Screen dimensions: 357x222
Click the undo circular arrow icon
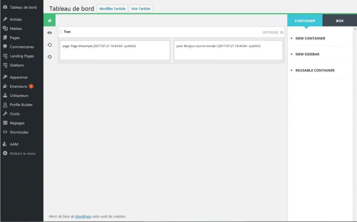pos(50,45)
